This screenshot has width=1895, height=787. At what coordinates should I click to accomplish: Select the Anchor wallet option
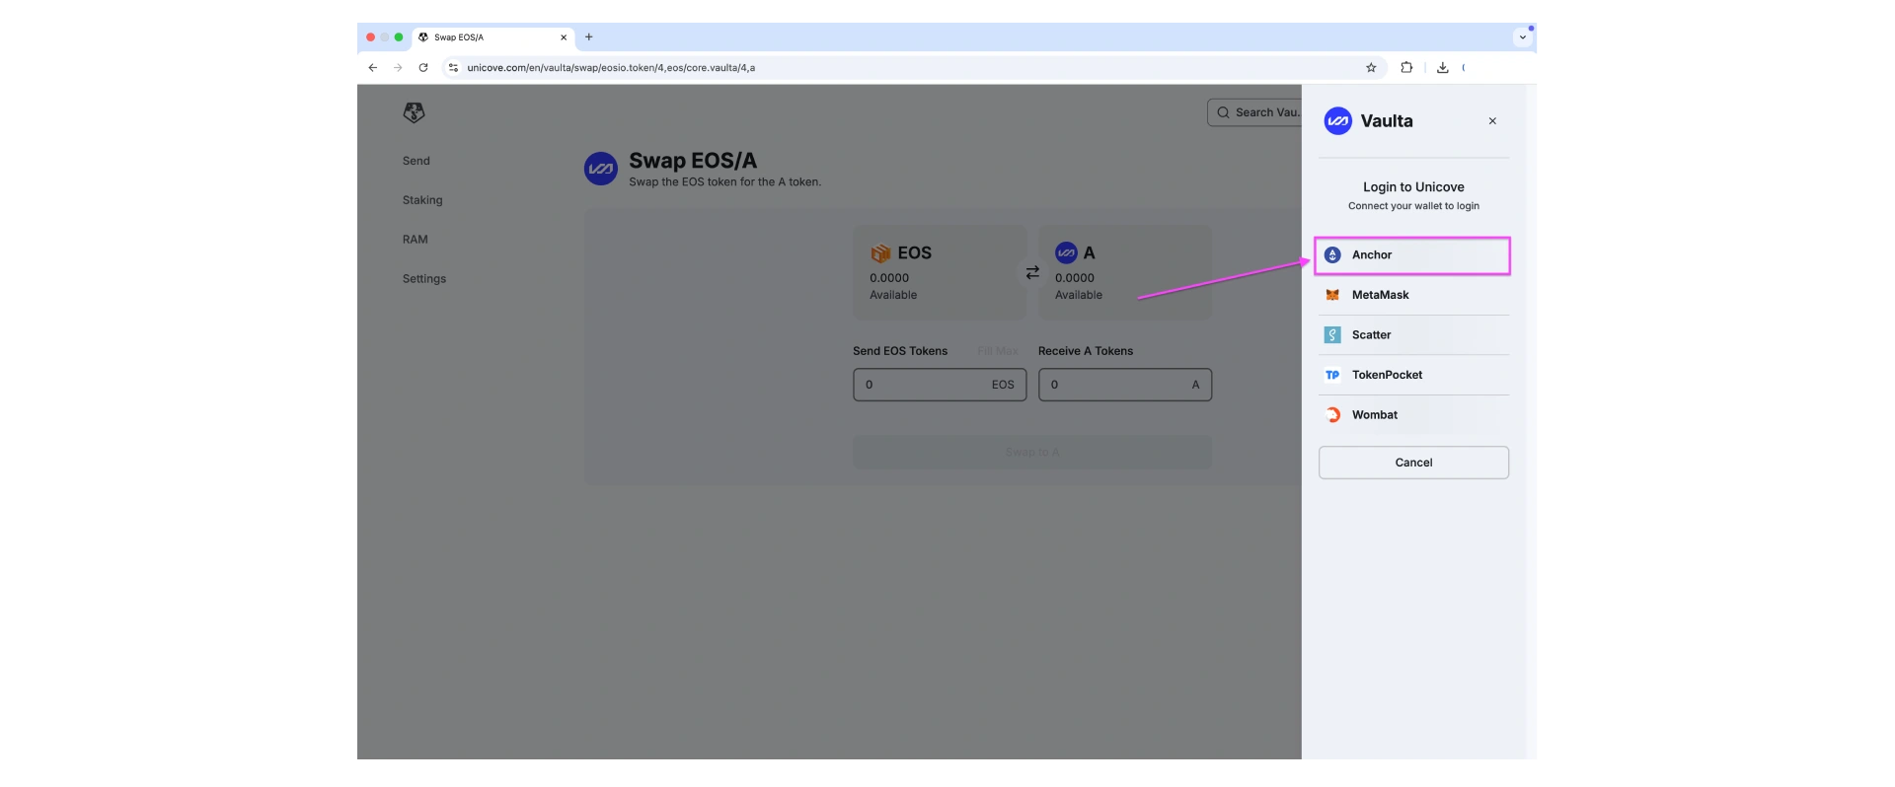pyautogui.click(x=1412, y=255)
